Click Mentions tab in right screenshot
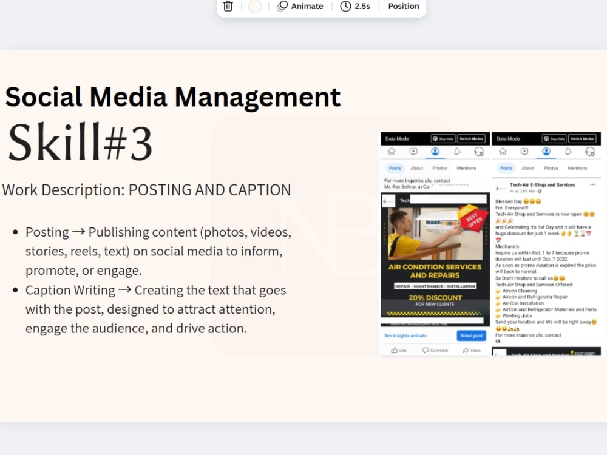 [x=577, y=168]
